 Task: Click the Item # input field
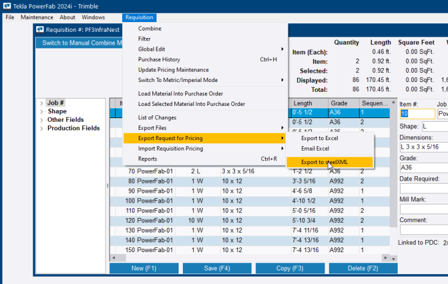(417, 114)
